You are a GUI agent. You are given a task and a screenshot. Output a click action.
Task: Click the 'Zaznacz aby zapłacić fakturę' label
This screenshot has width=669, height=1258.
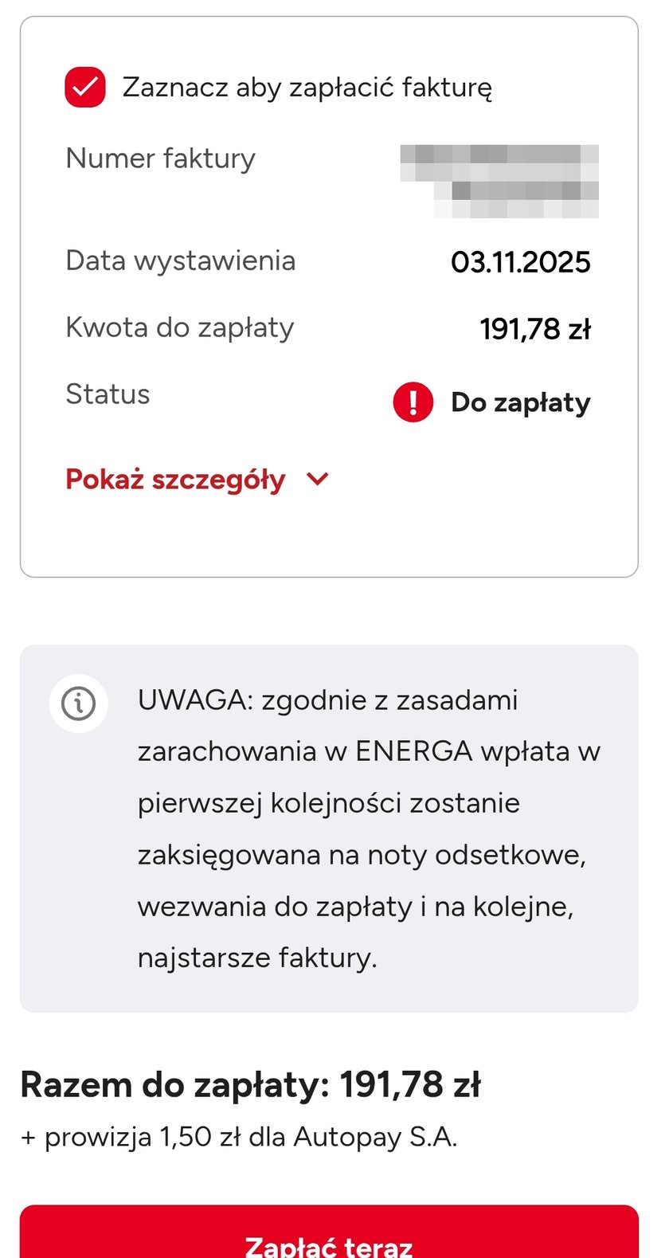pyautogui.click(x=307, y=88)
